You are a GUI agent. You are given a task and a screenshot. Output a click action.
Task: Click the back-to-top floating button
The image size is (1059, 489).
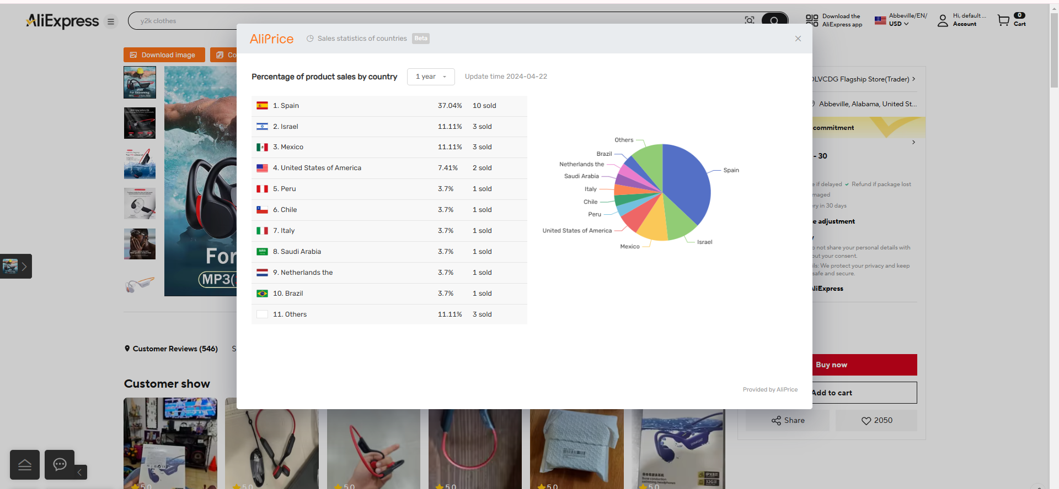pyautogui.click(x=25, y=465)
